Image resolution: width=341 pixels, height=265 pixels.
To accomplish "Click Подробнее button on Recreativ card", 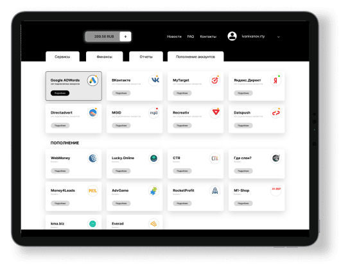I will tap(182, 125).
